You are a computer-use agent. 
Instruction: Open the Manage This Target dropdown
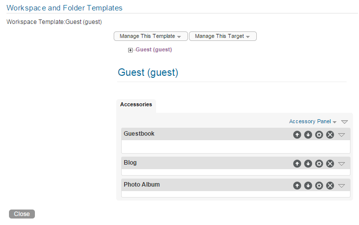coord(222,36)
